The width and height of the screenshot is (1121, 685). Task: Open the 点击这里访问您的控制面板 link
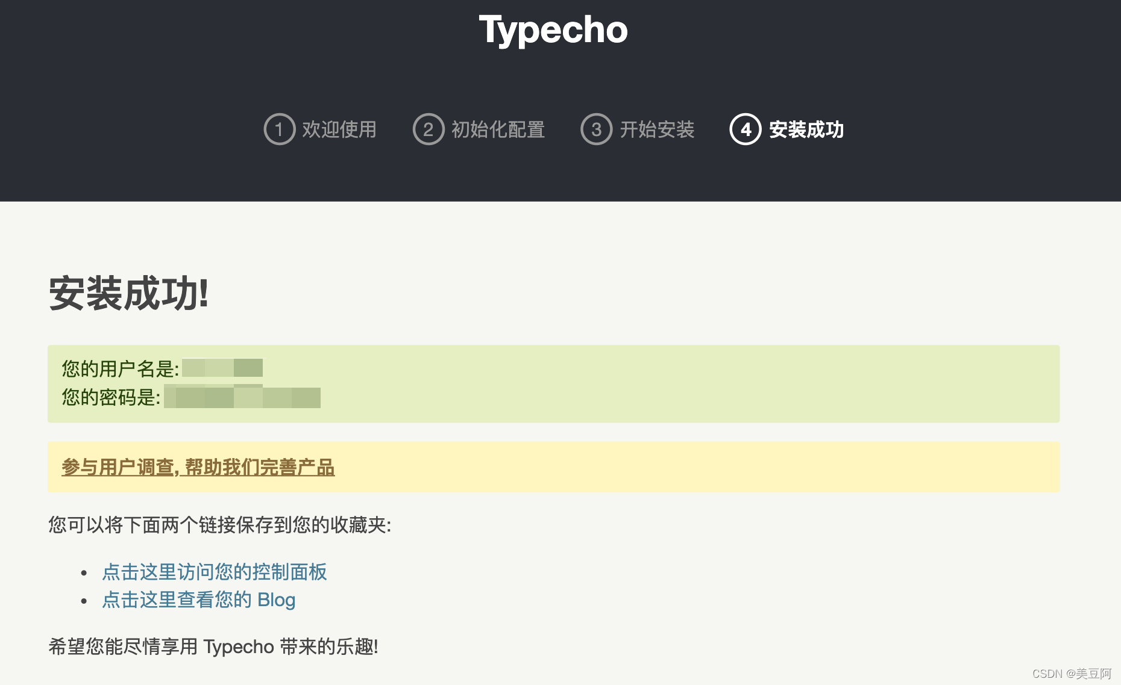click(x=215, y=572)
